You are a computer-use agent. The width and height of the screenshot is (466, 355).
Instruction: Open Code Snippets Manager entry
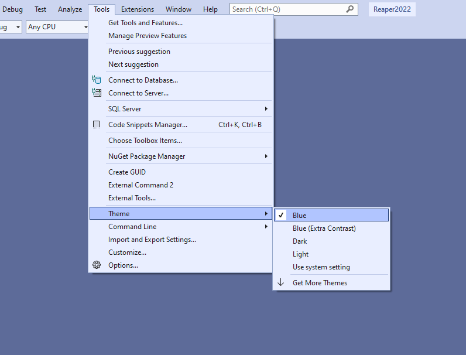[181, 125]
